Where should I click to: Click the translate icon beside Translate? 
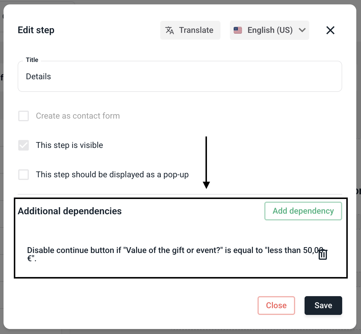[x=170, y=30]
